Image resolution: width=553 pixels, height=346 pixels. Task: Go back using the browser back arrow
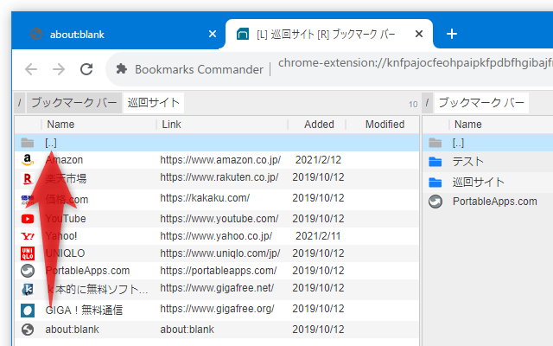point(31,69)
